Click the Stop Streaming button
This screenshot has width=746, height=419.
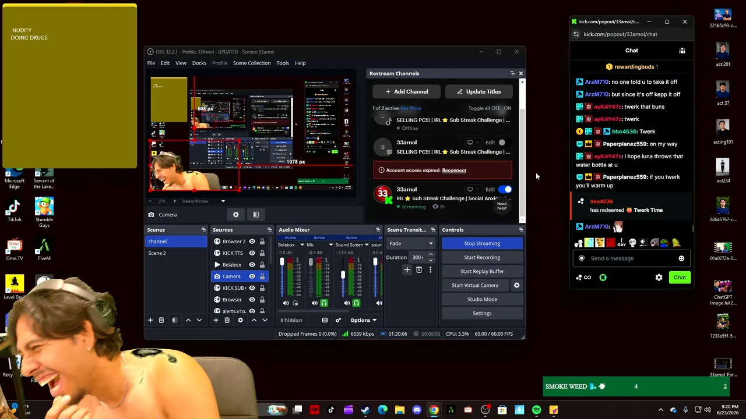[x=482, y=243]
